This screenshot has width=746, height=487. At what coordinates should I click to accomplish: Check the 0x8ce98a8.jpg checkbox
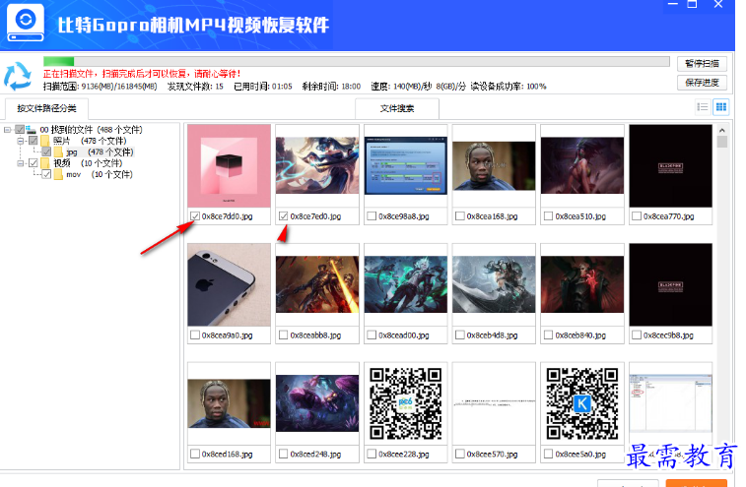[x=372, y=216]
